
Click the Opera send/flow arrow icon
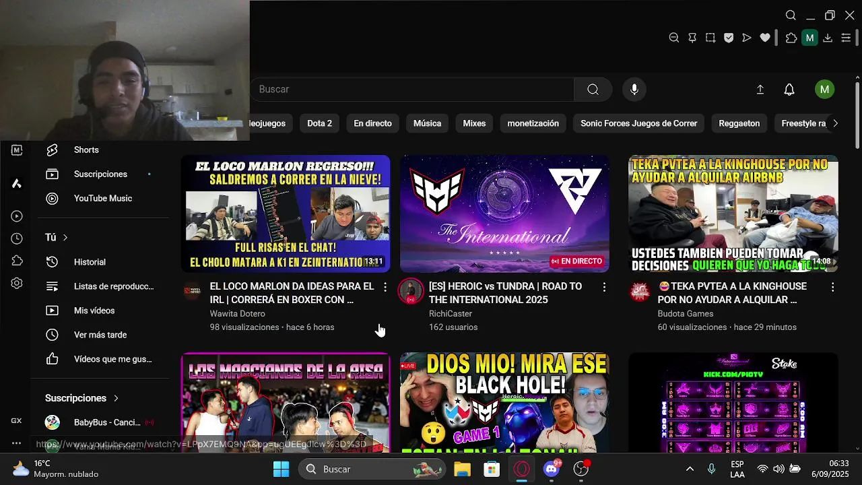point(747,38)
